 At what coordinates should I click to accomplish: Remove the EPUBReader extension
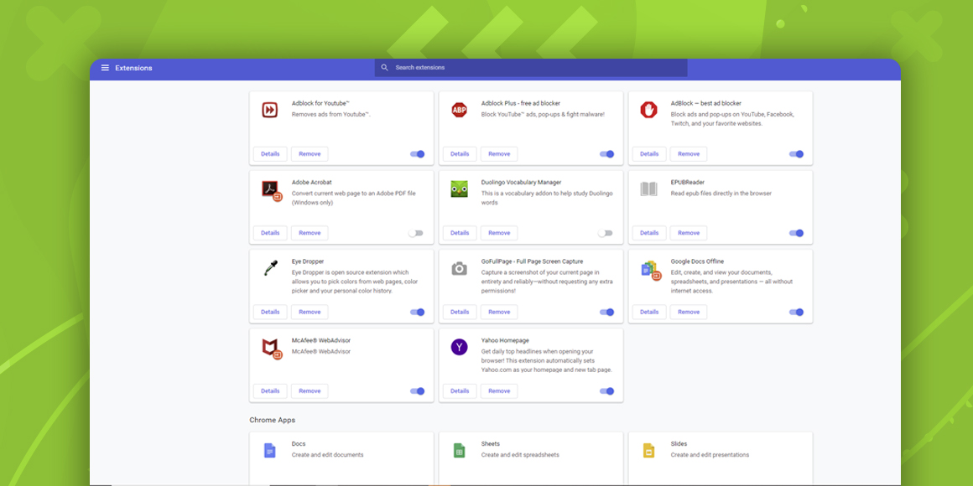tap(688, 233)
